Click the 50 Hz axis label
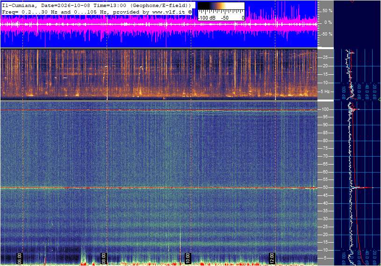The height and width of the screenshot is (266, 381). tap(325, 187)
